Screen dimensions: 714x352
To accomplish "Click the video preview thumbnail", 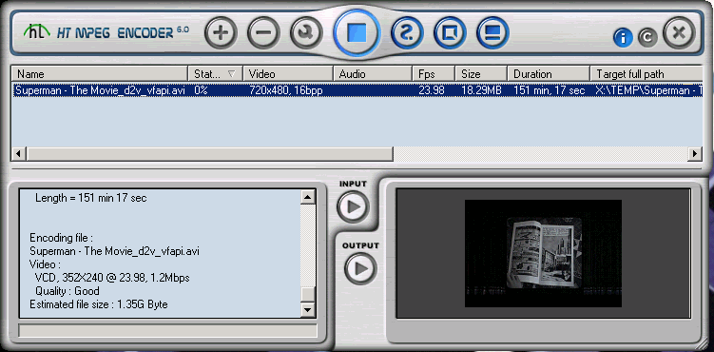I will click(543, 253).
